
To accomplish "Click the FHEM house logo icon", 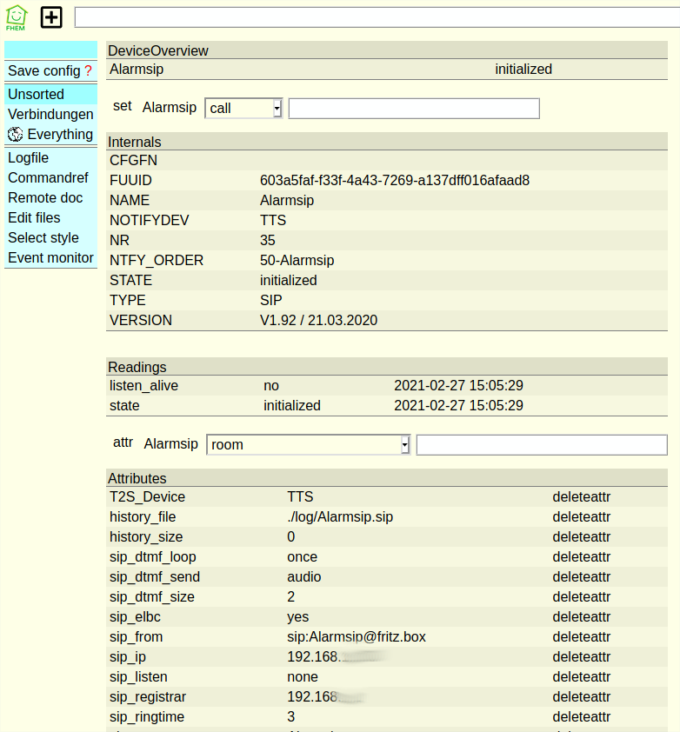I will (x=17, y=17).
